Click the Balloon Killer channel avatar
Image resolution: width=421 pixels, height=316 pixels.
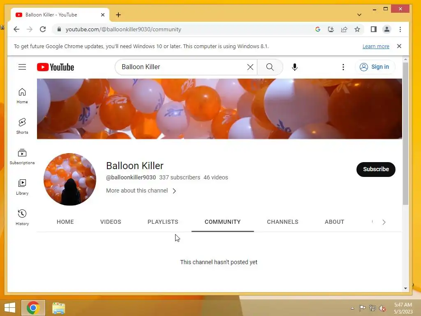click(x=70, y=179)
